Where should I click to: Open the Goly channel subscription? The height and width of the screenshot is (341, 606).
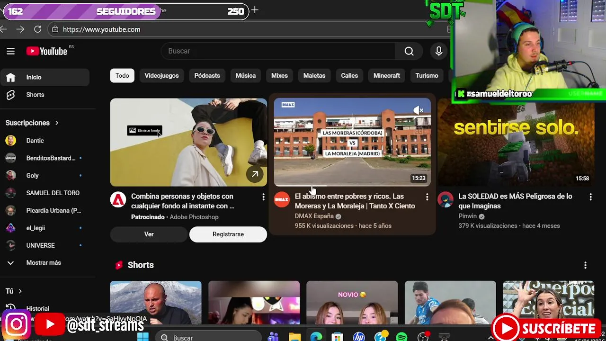point(45,176)
